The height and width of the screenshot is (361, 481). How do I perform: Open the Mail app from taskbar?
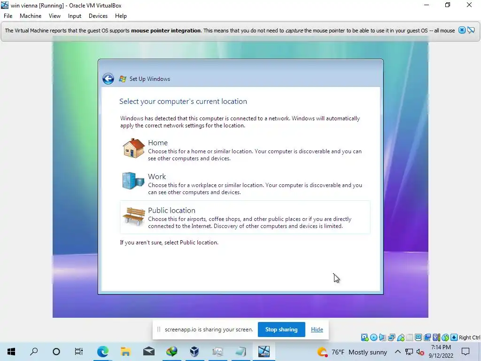(x=149, y=352)
